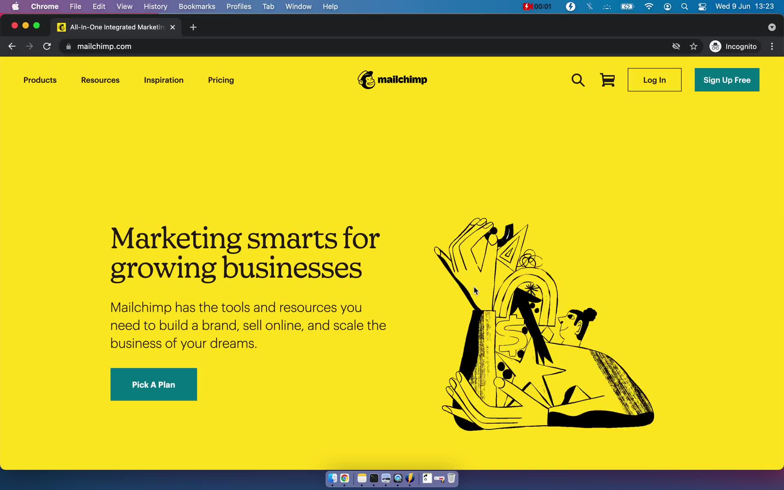
Task: Open Notes from the Dock
Action: (x=362, y=478)
